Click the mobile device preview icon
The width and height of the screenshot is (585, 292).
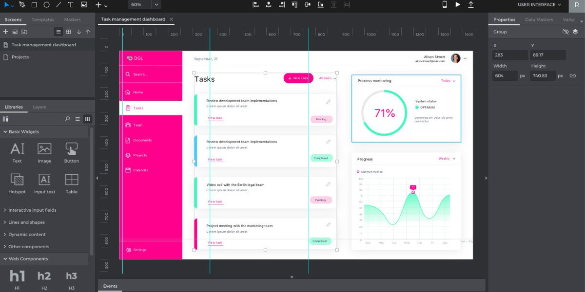coord(444,5)
